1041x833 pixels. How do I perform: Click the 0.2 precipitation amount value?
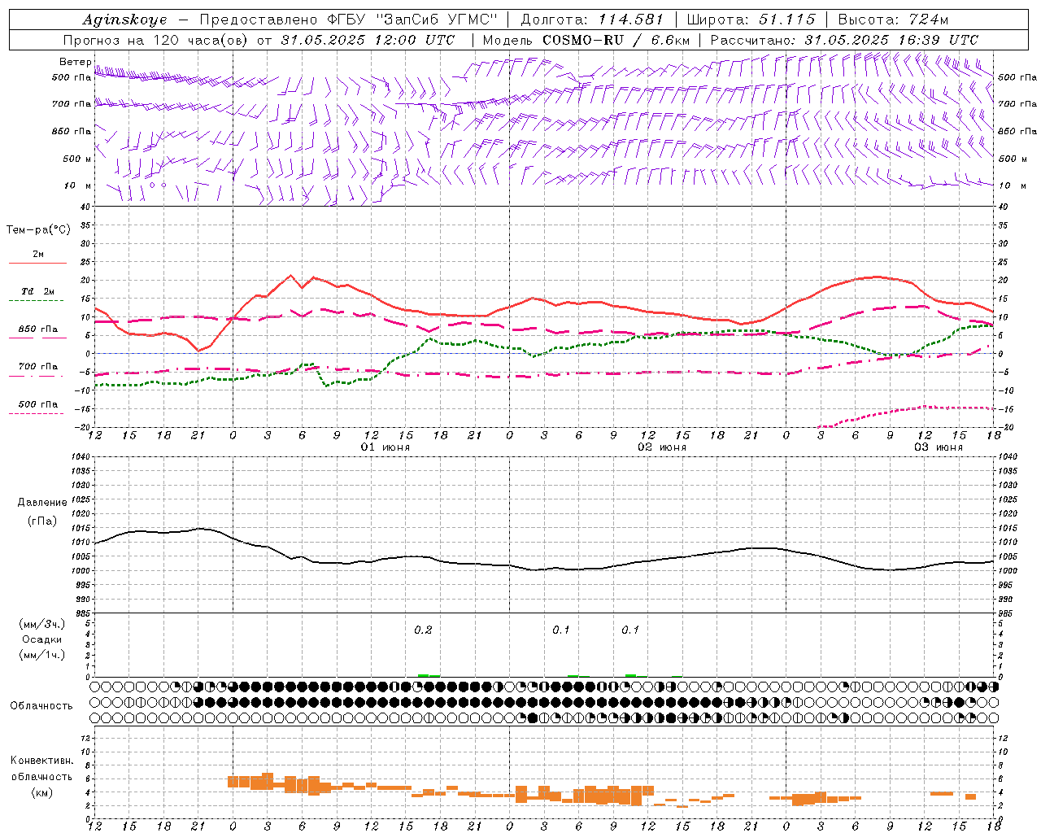point(423,630)
